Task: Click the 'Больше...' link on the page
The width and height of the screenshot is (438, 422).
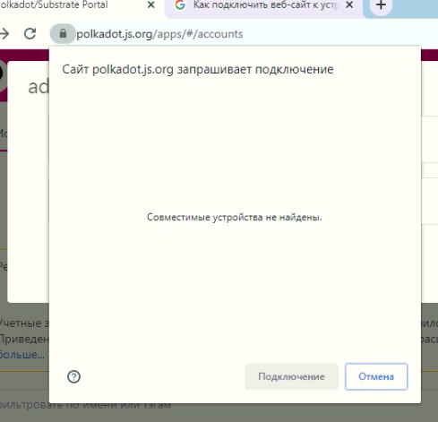Action: pyautogui.click(x=22, y=355)
